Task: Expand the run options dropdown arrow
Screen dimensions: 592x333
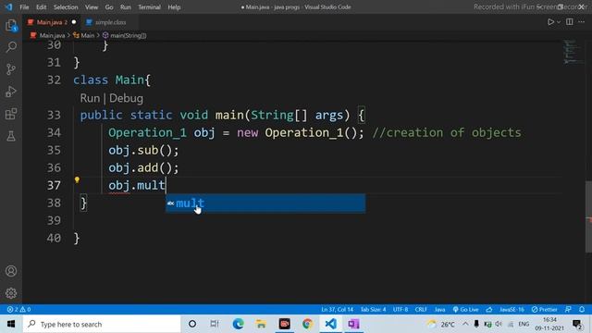Action: [x=559, y=22]
